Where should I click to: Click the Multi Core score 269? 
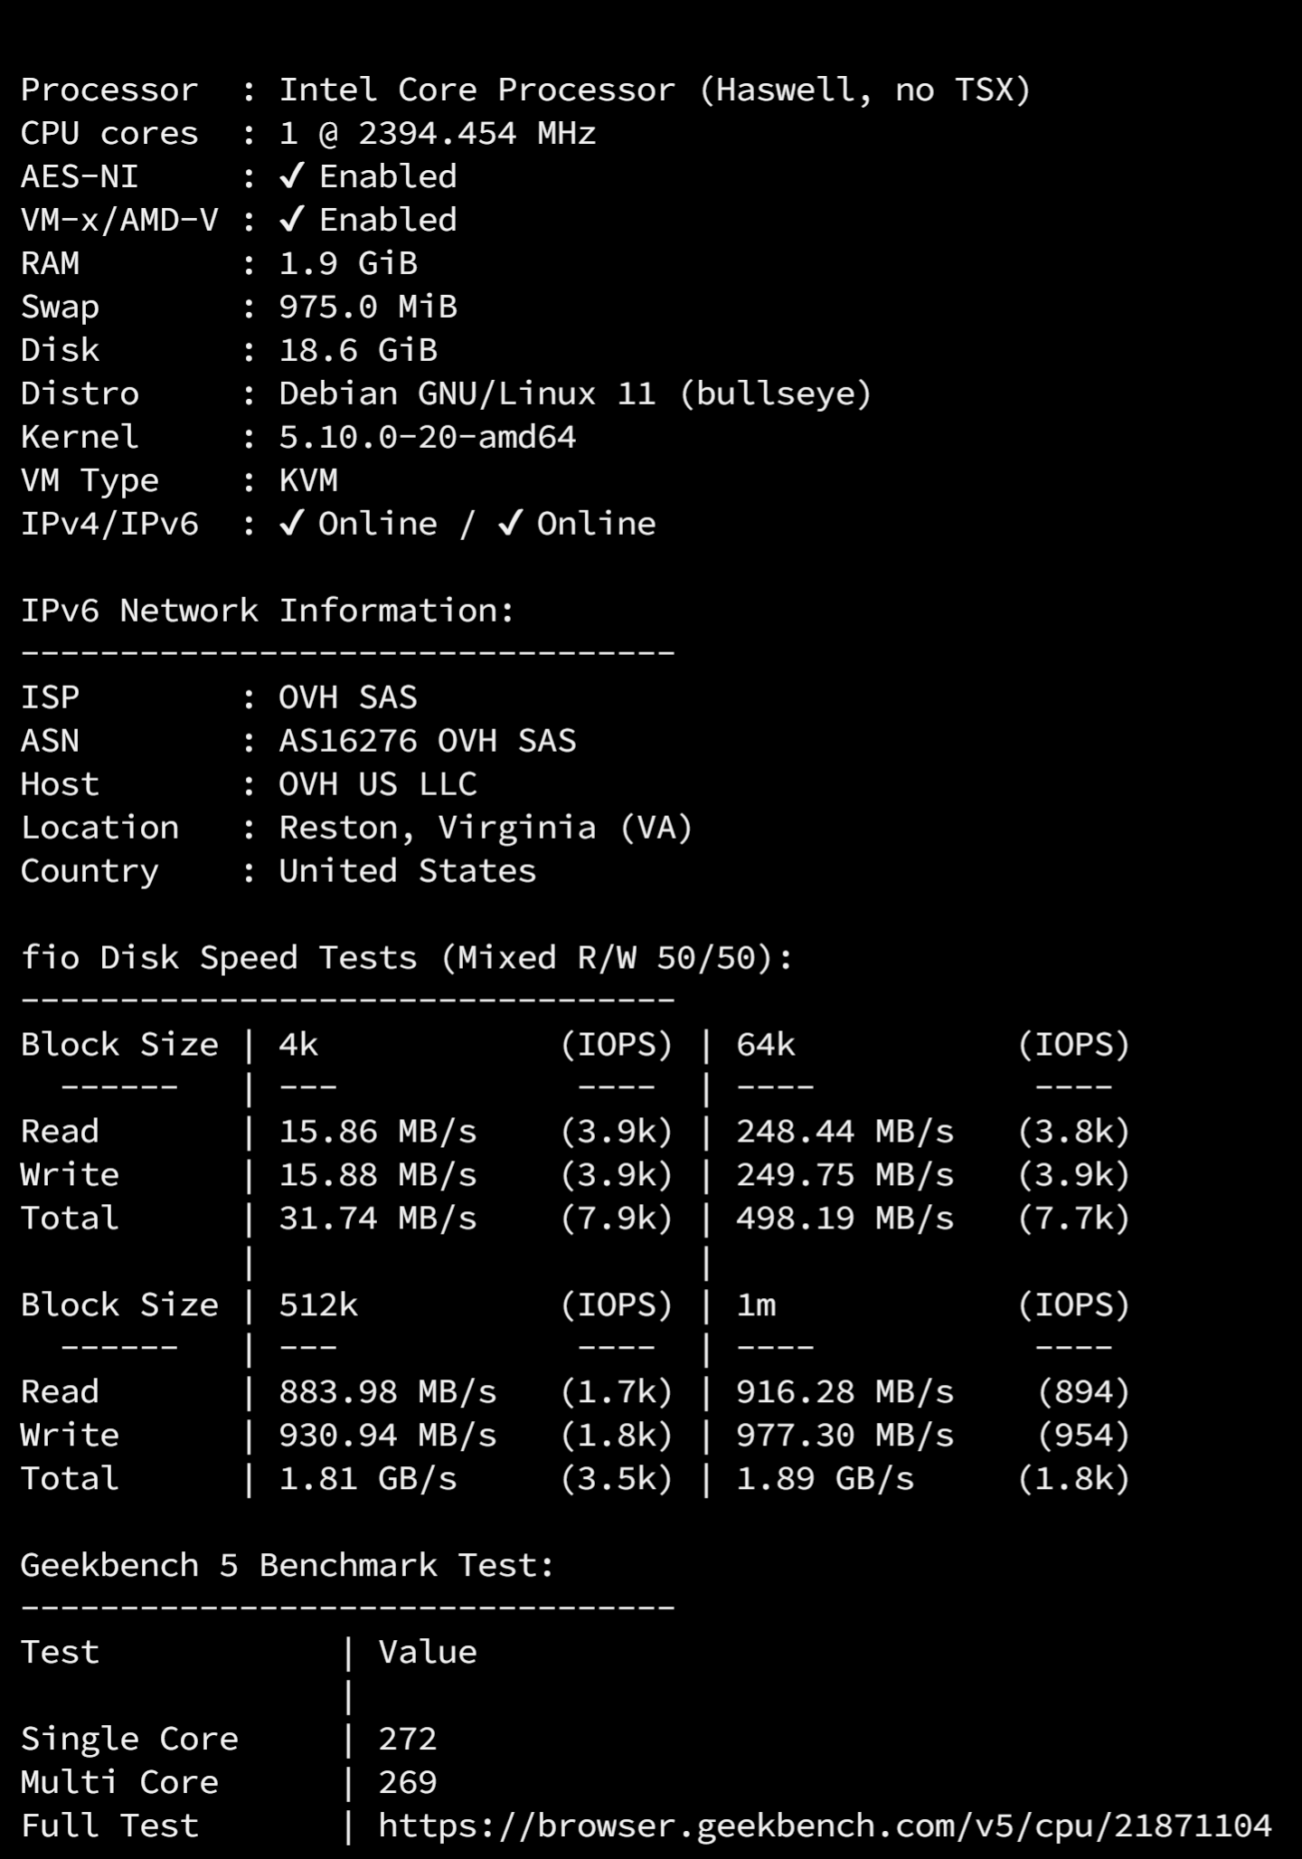pyautogui.click(x=407, y=1781)
